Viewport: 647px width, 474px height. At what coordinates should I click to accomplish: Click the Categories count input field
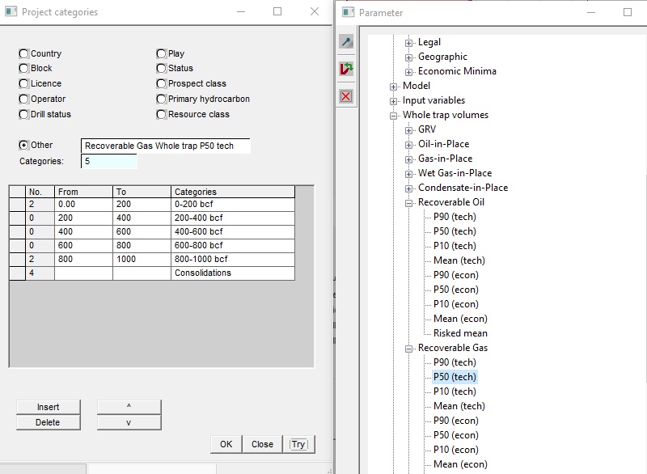pos(109,162)
